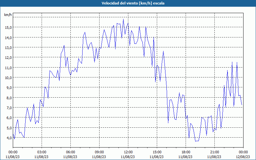Click the 13,0 y-axis label
The image size is (256, 160).
coord(8,47)
